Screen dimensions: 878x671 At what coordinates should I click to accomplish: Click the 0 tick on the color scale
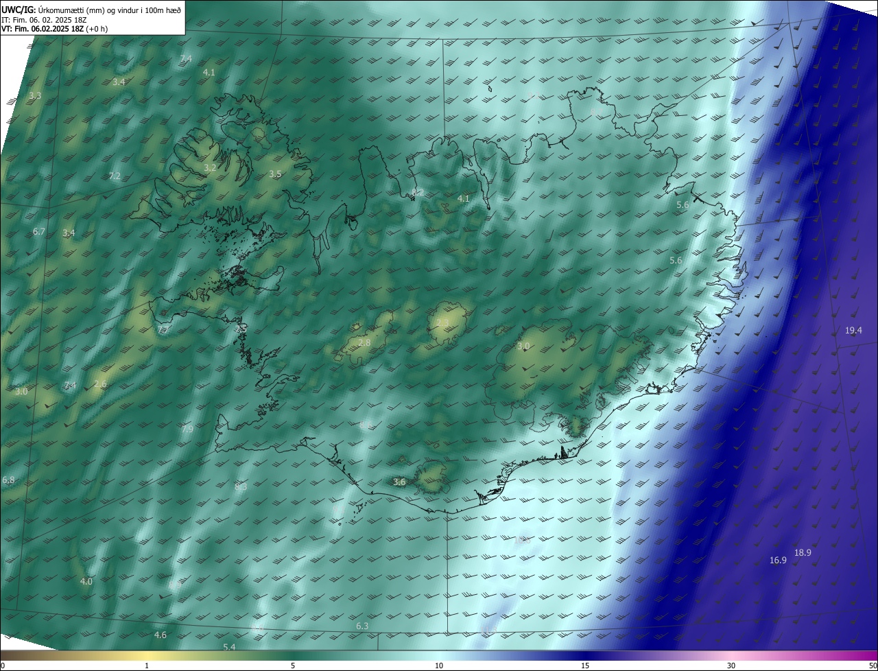(x=2, y=666)
